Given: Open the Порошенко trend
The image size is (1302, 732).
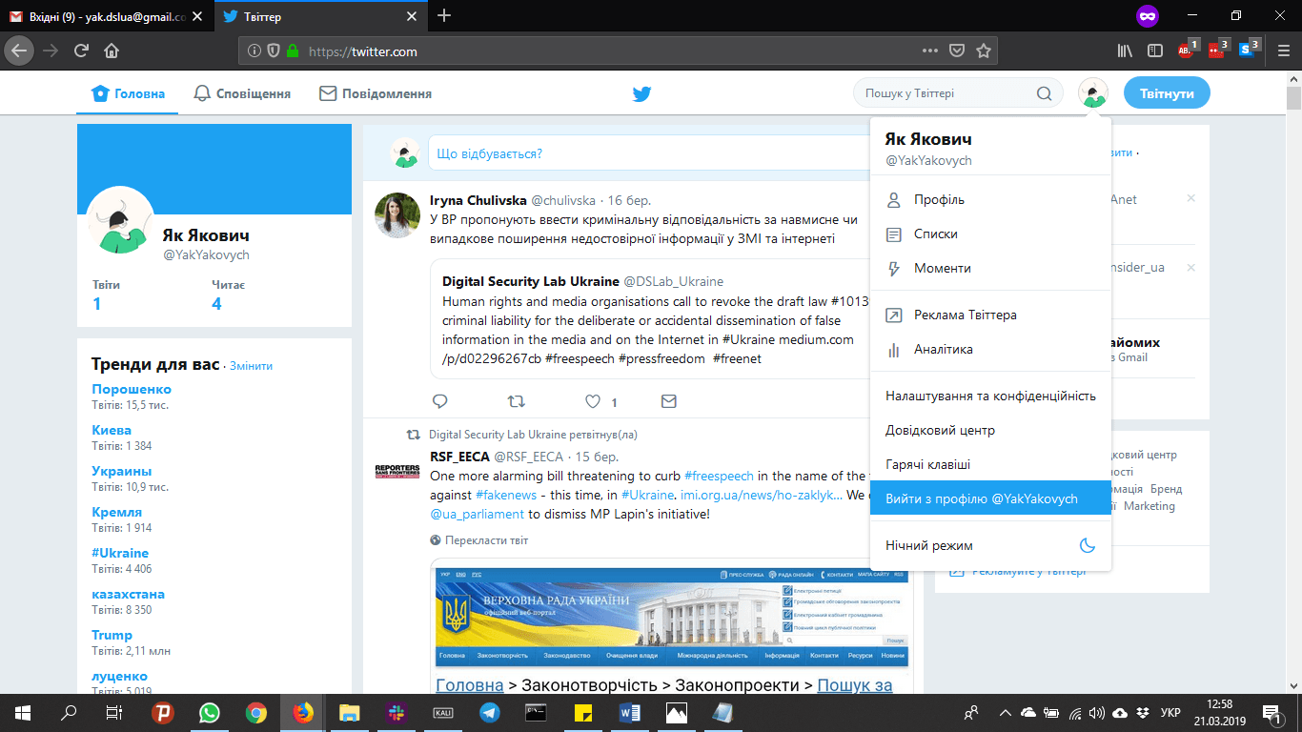Looking at the screenshot, I should [x=132, y=389].
